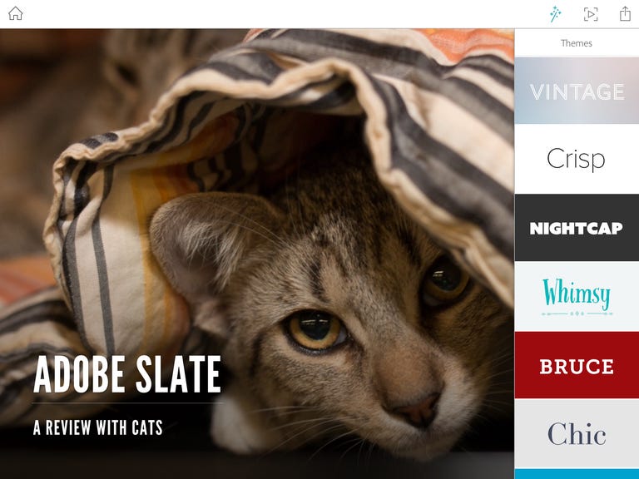Go to the Home screen icon

16,13
